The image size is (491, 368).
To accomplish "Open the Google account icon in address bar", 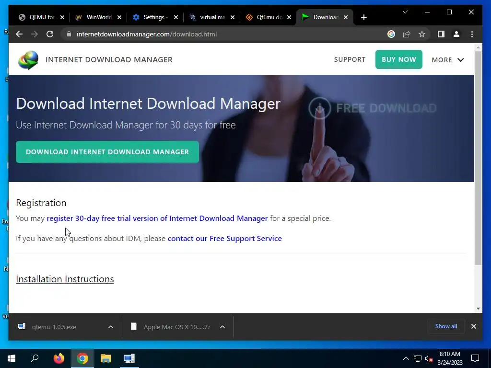I will pos(391,34).
